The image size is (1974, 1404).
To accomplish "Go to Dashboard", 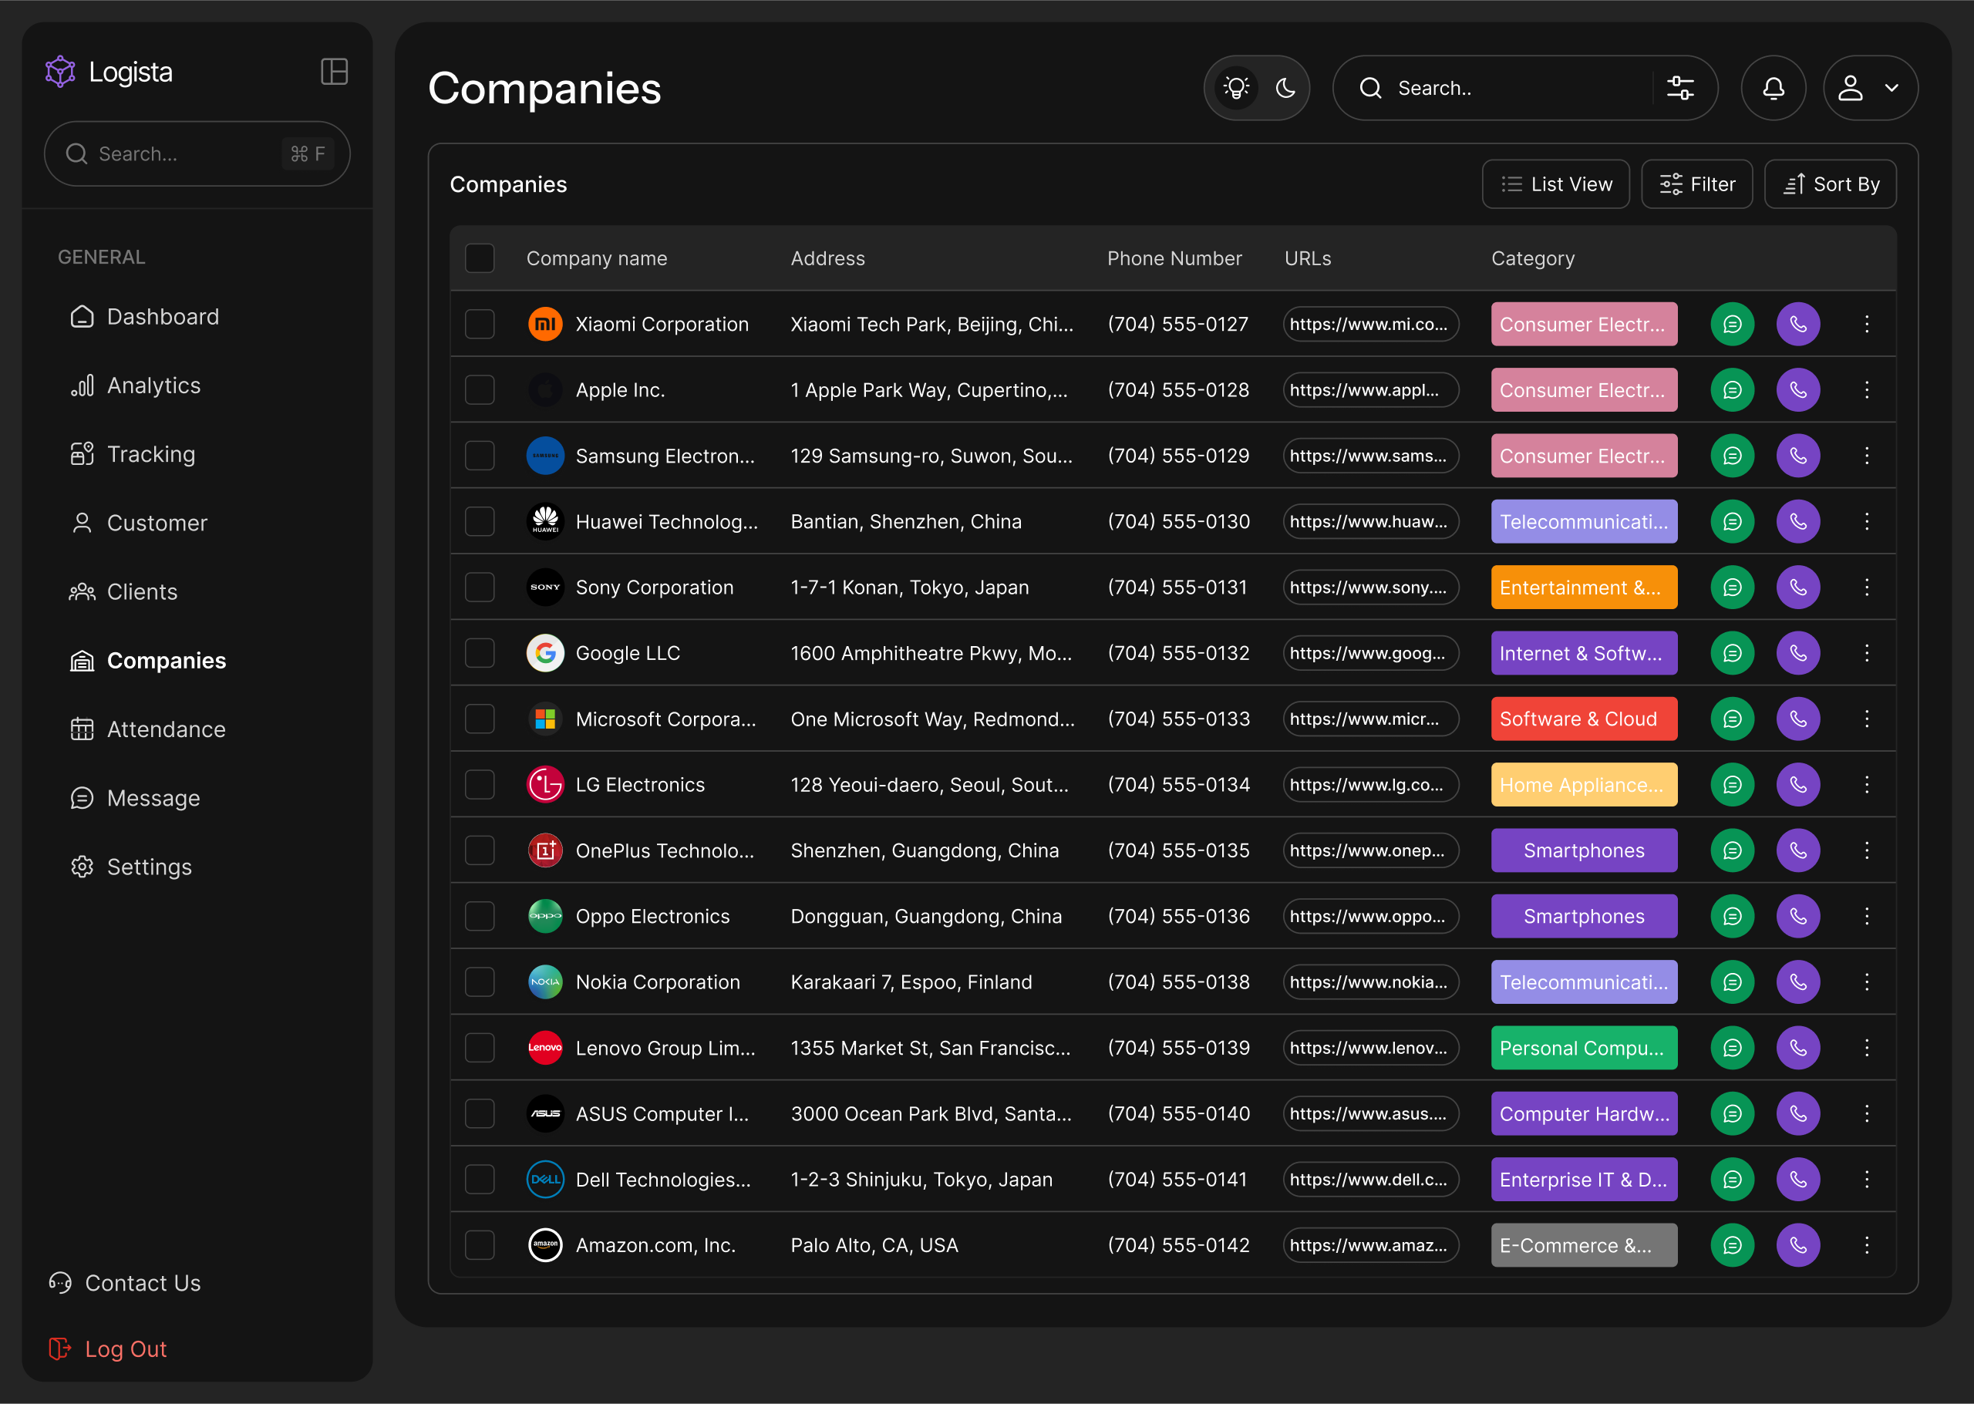I will coord(144,316).
